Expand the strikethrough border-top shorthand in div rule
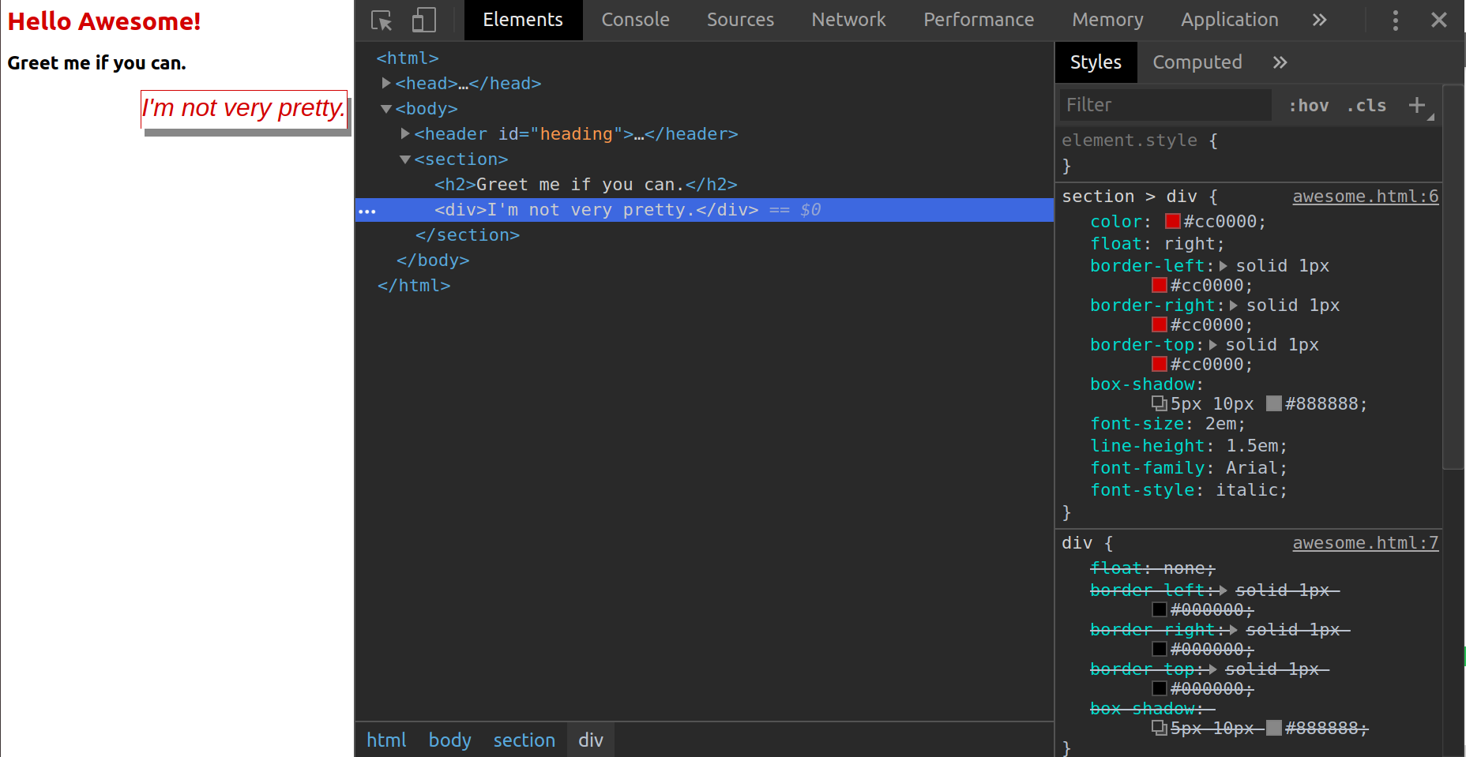 (x=1213, y=669)
